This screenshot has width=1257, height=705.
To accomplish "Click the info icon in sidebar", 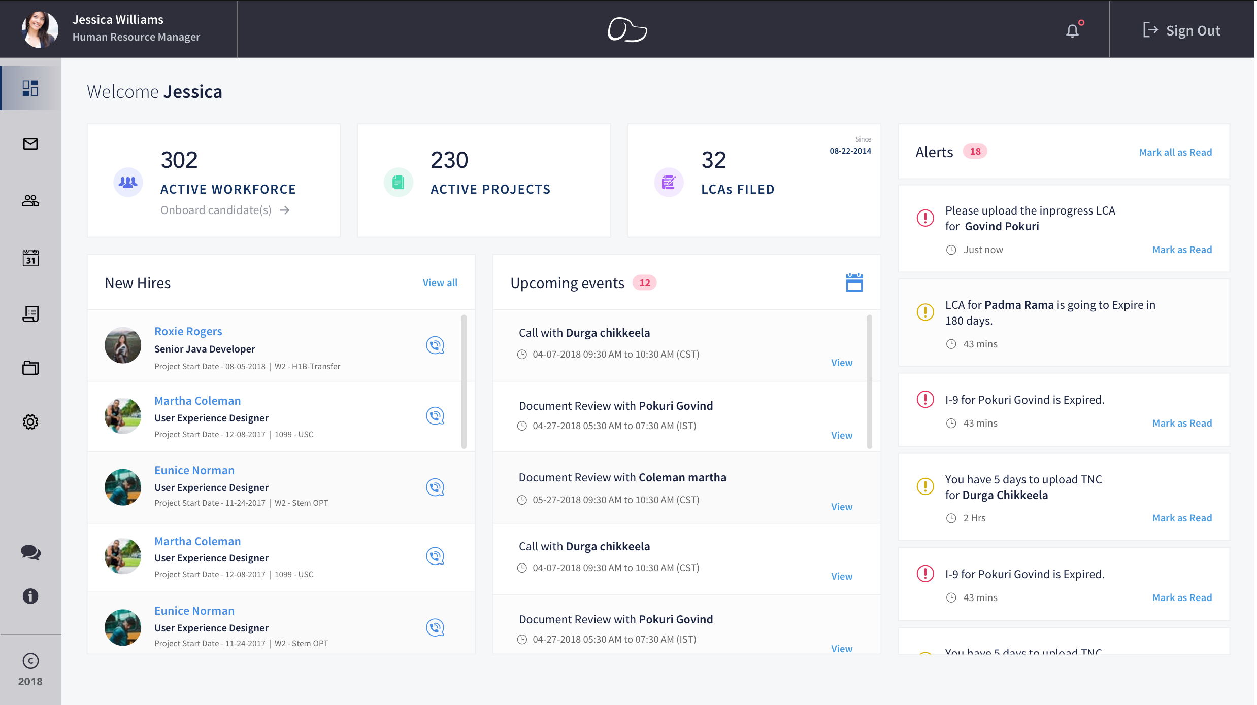I will [30, 596].
